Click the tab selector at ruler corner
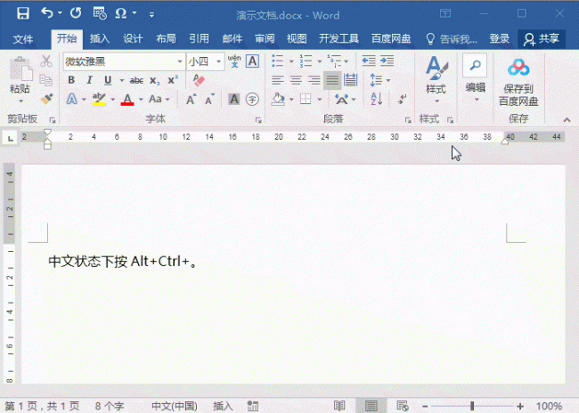 [x=11, y=138]
